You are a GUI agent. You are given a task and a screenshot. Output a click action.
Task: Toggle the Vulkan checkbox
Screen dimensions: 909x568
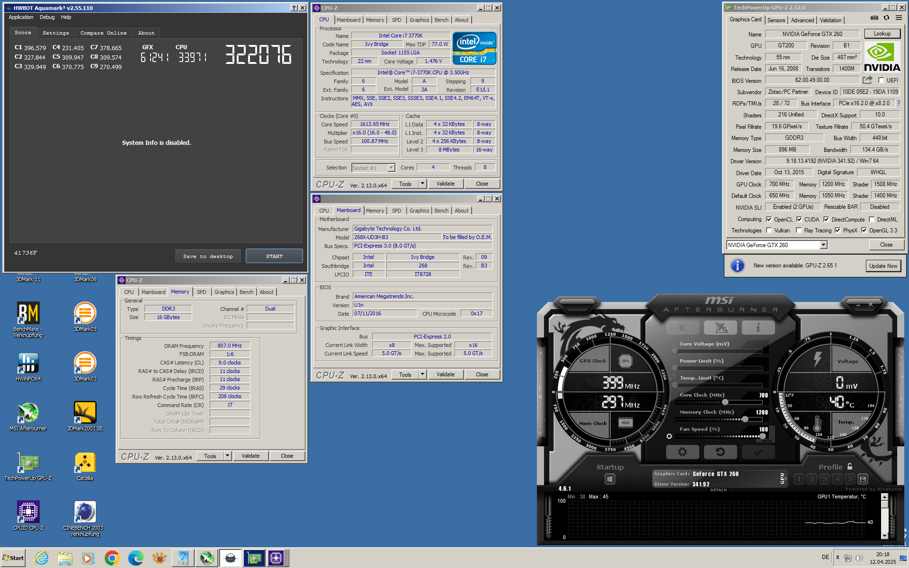click(x=769, y=231)
